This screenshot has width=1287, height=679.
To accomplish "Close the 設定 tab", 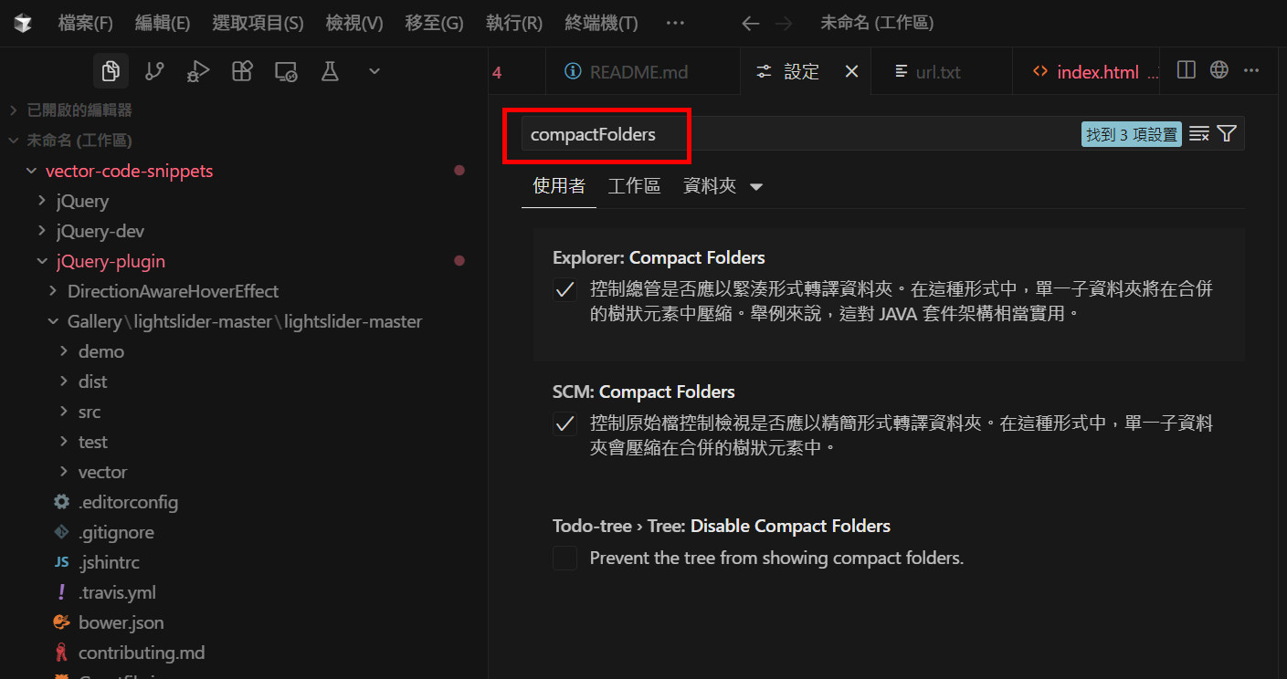I will [851, 72].
